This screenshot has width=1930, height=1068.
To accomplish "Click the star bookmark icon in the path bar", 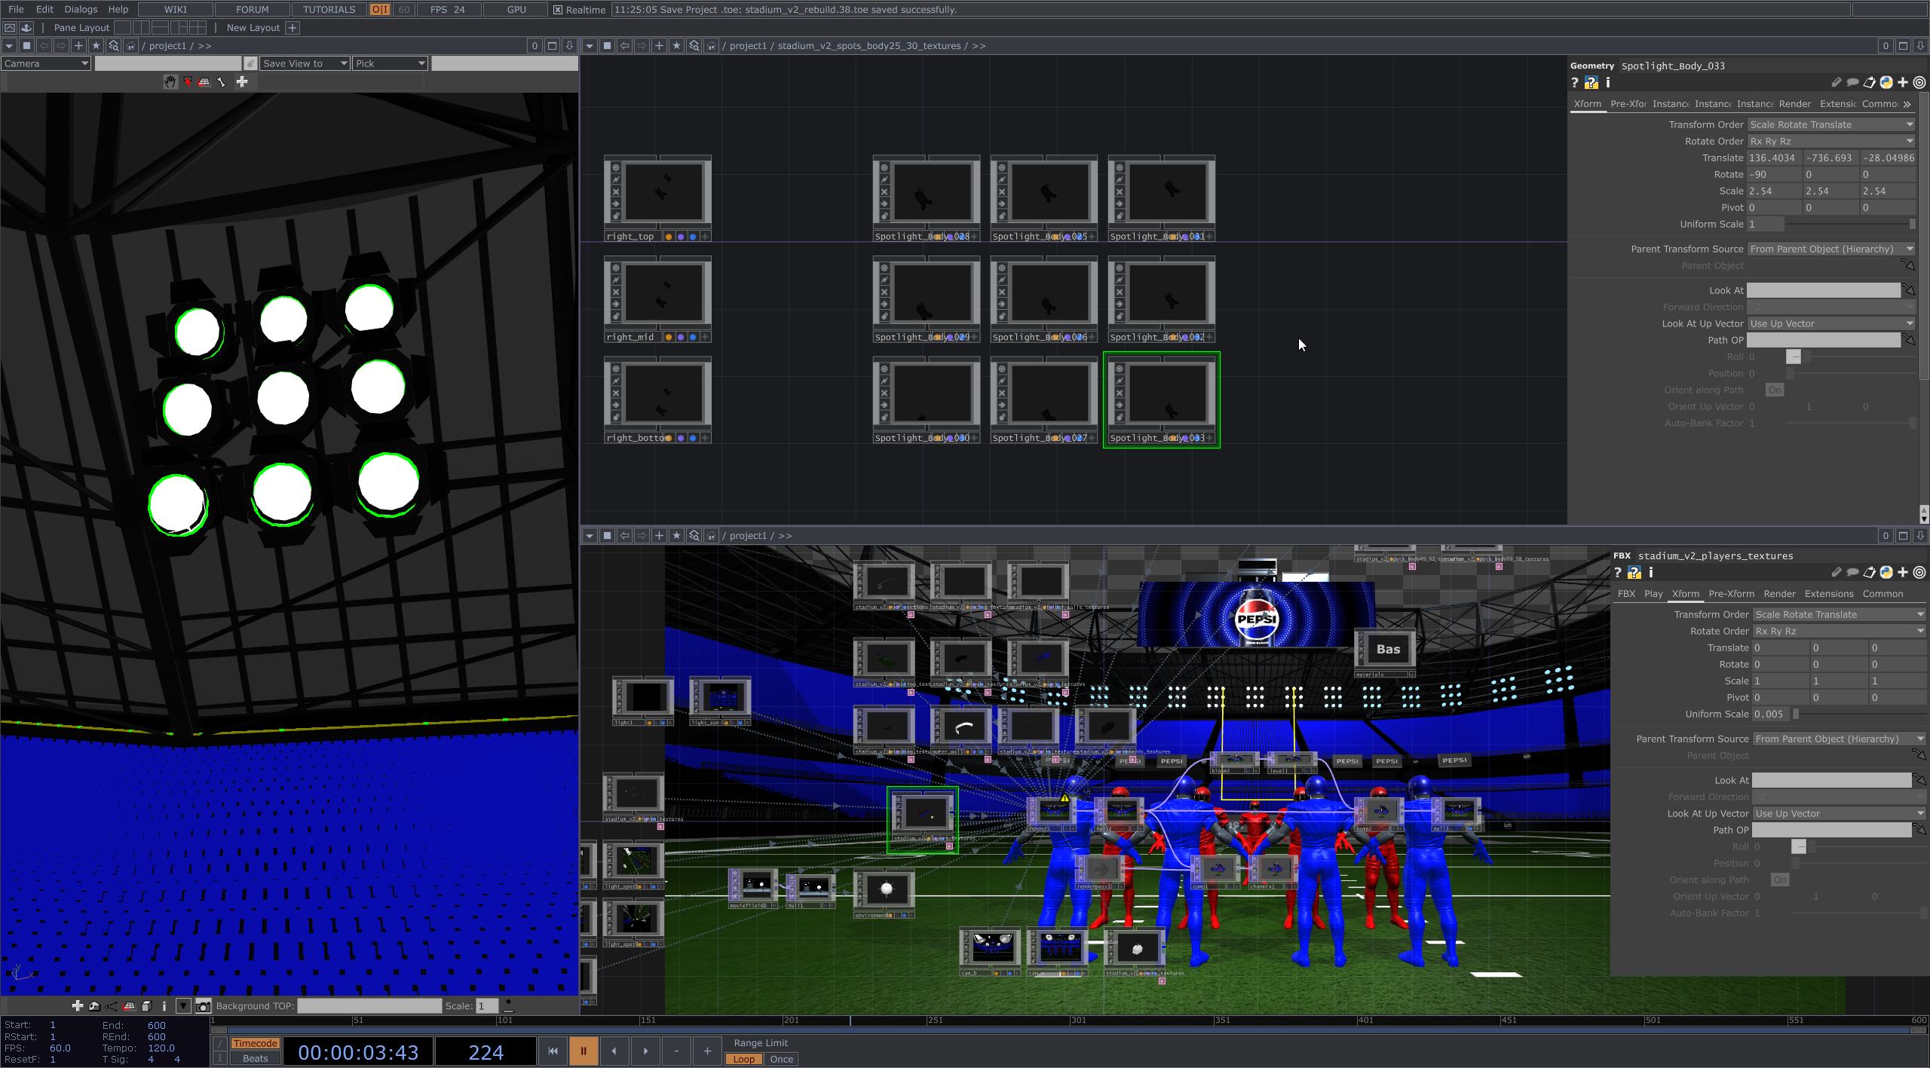I will coord(96,45).
